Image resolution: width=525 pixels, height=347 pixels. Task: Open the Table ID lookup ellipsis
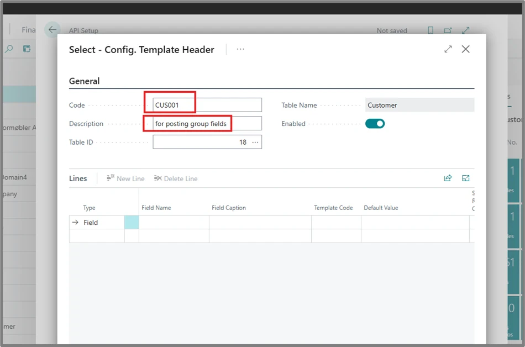click(255, 142)
